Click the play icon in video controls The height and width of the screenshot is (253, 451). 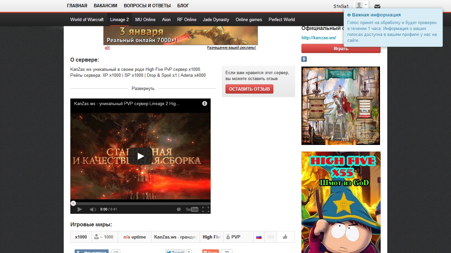tap(80, 209)
